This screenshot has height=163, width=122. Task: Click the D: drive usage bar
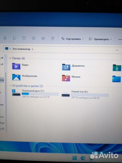pyautogui.click(x=90, y=95)
